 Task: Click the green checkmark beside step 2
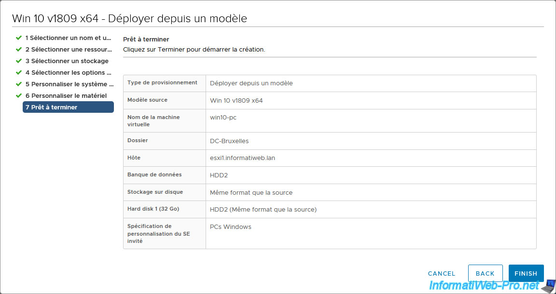click(x=19, y=50)
